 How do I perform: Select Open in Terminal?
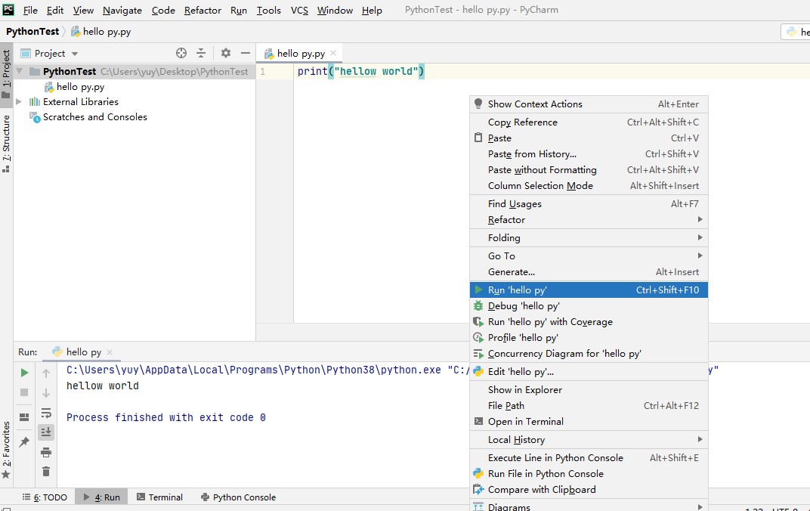click(589, 422)
